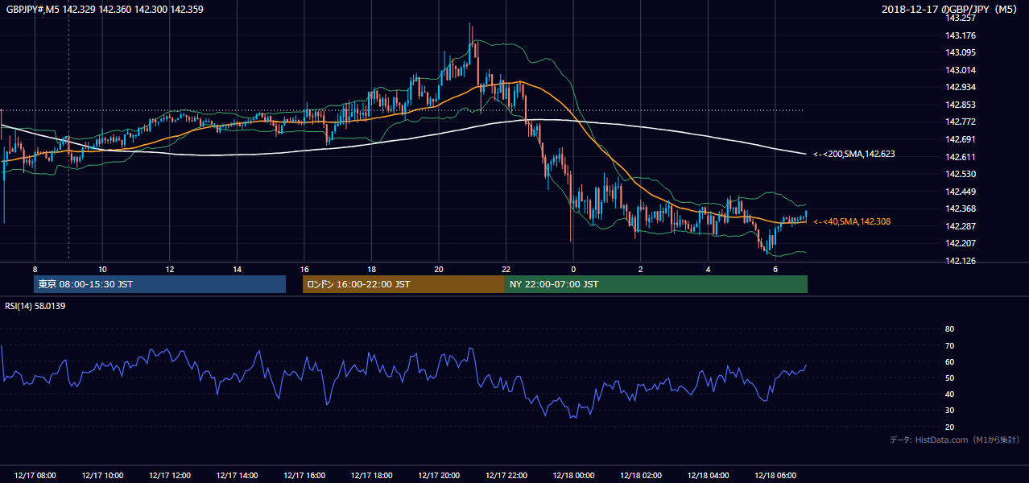Click the HistData.com data source credit
The width and height of the screenshot is (1029, 483).
tap(955, 440)
